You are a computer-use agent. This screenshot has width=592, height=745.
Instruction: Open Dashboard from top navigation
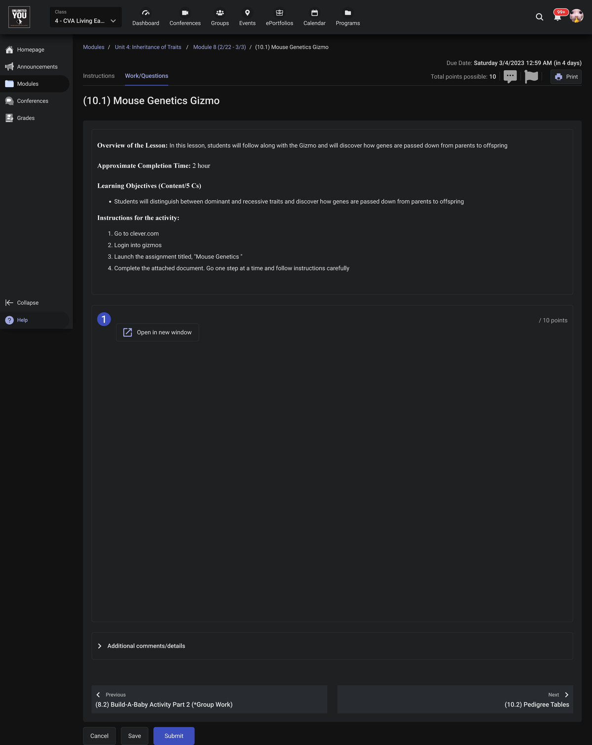click(x=146, y=17)
